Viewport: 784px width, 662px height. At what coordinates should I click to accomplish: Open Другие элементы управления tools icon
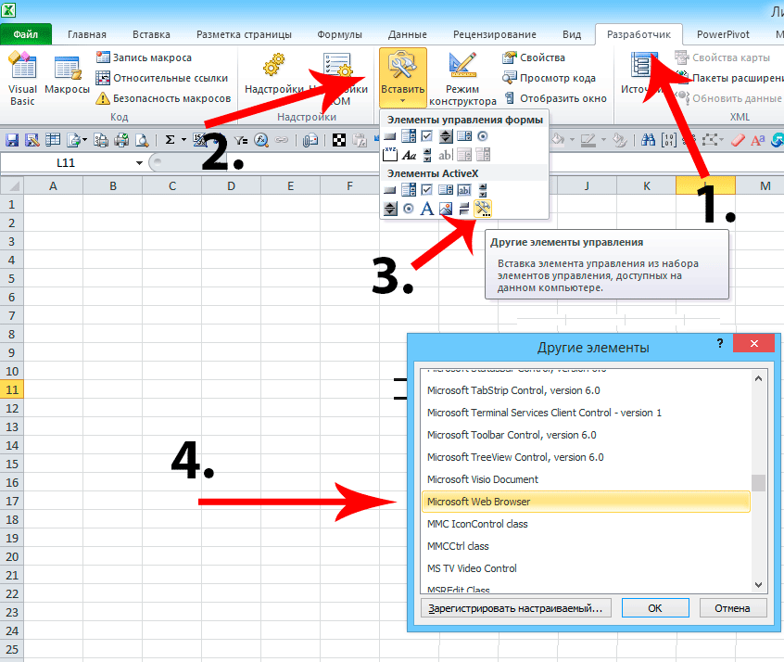click(x=483, y=209)
